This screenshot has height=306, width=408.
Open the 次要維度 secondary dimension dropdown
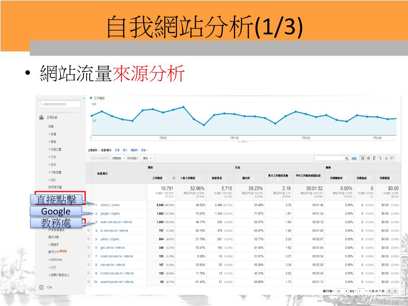[x=118, y=158]
